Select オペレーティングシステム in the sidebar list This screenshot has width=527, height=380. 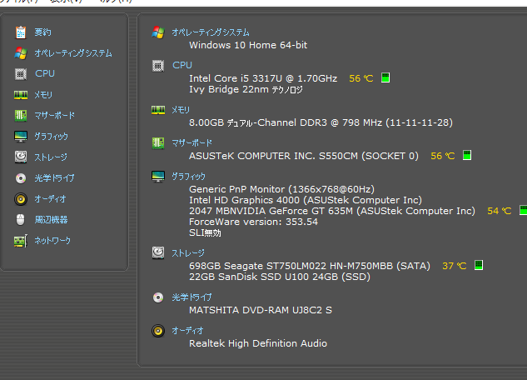73,53
